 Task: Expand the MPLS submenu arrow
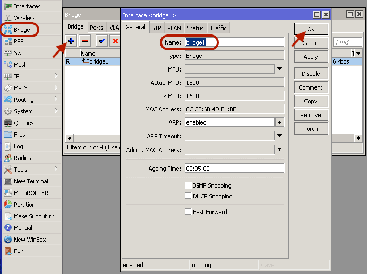pos(56,87)
